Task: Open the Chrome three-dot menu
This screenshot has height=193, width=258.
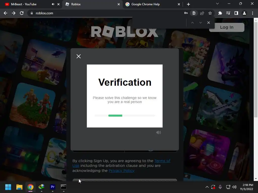Action: coord(252,13)
